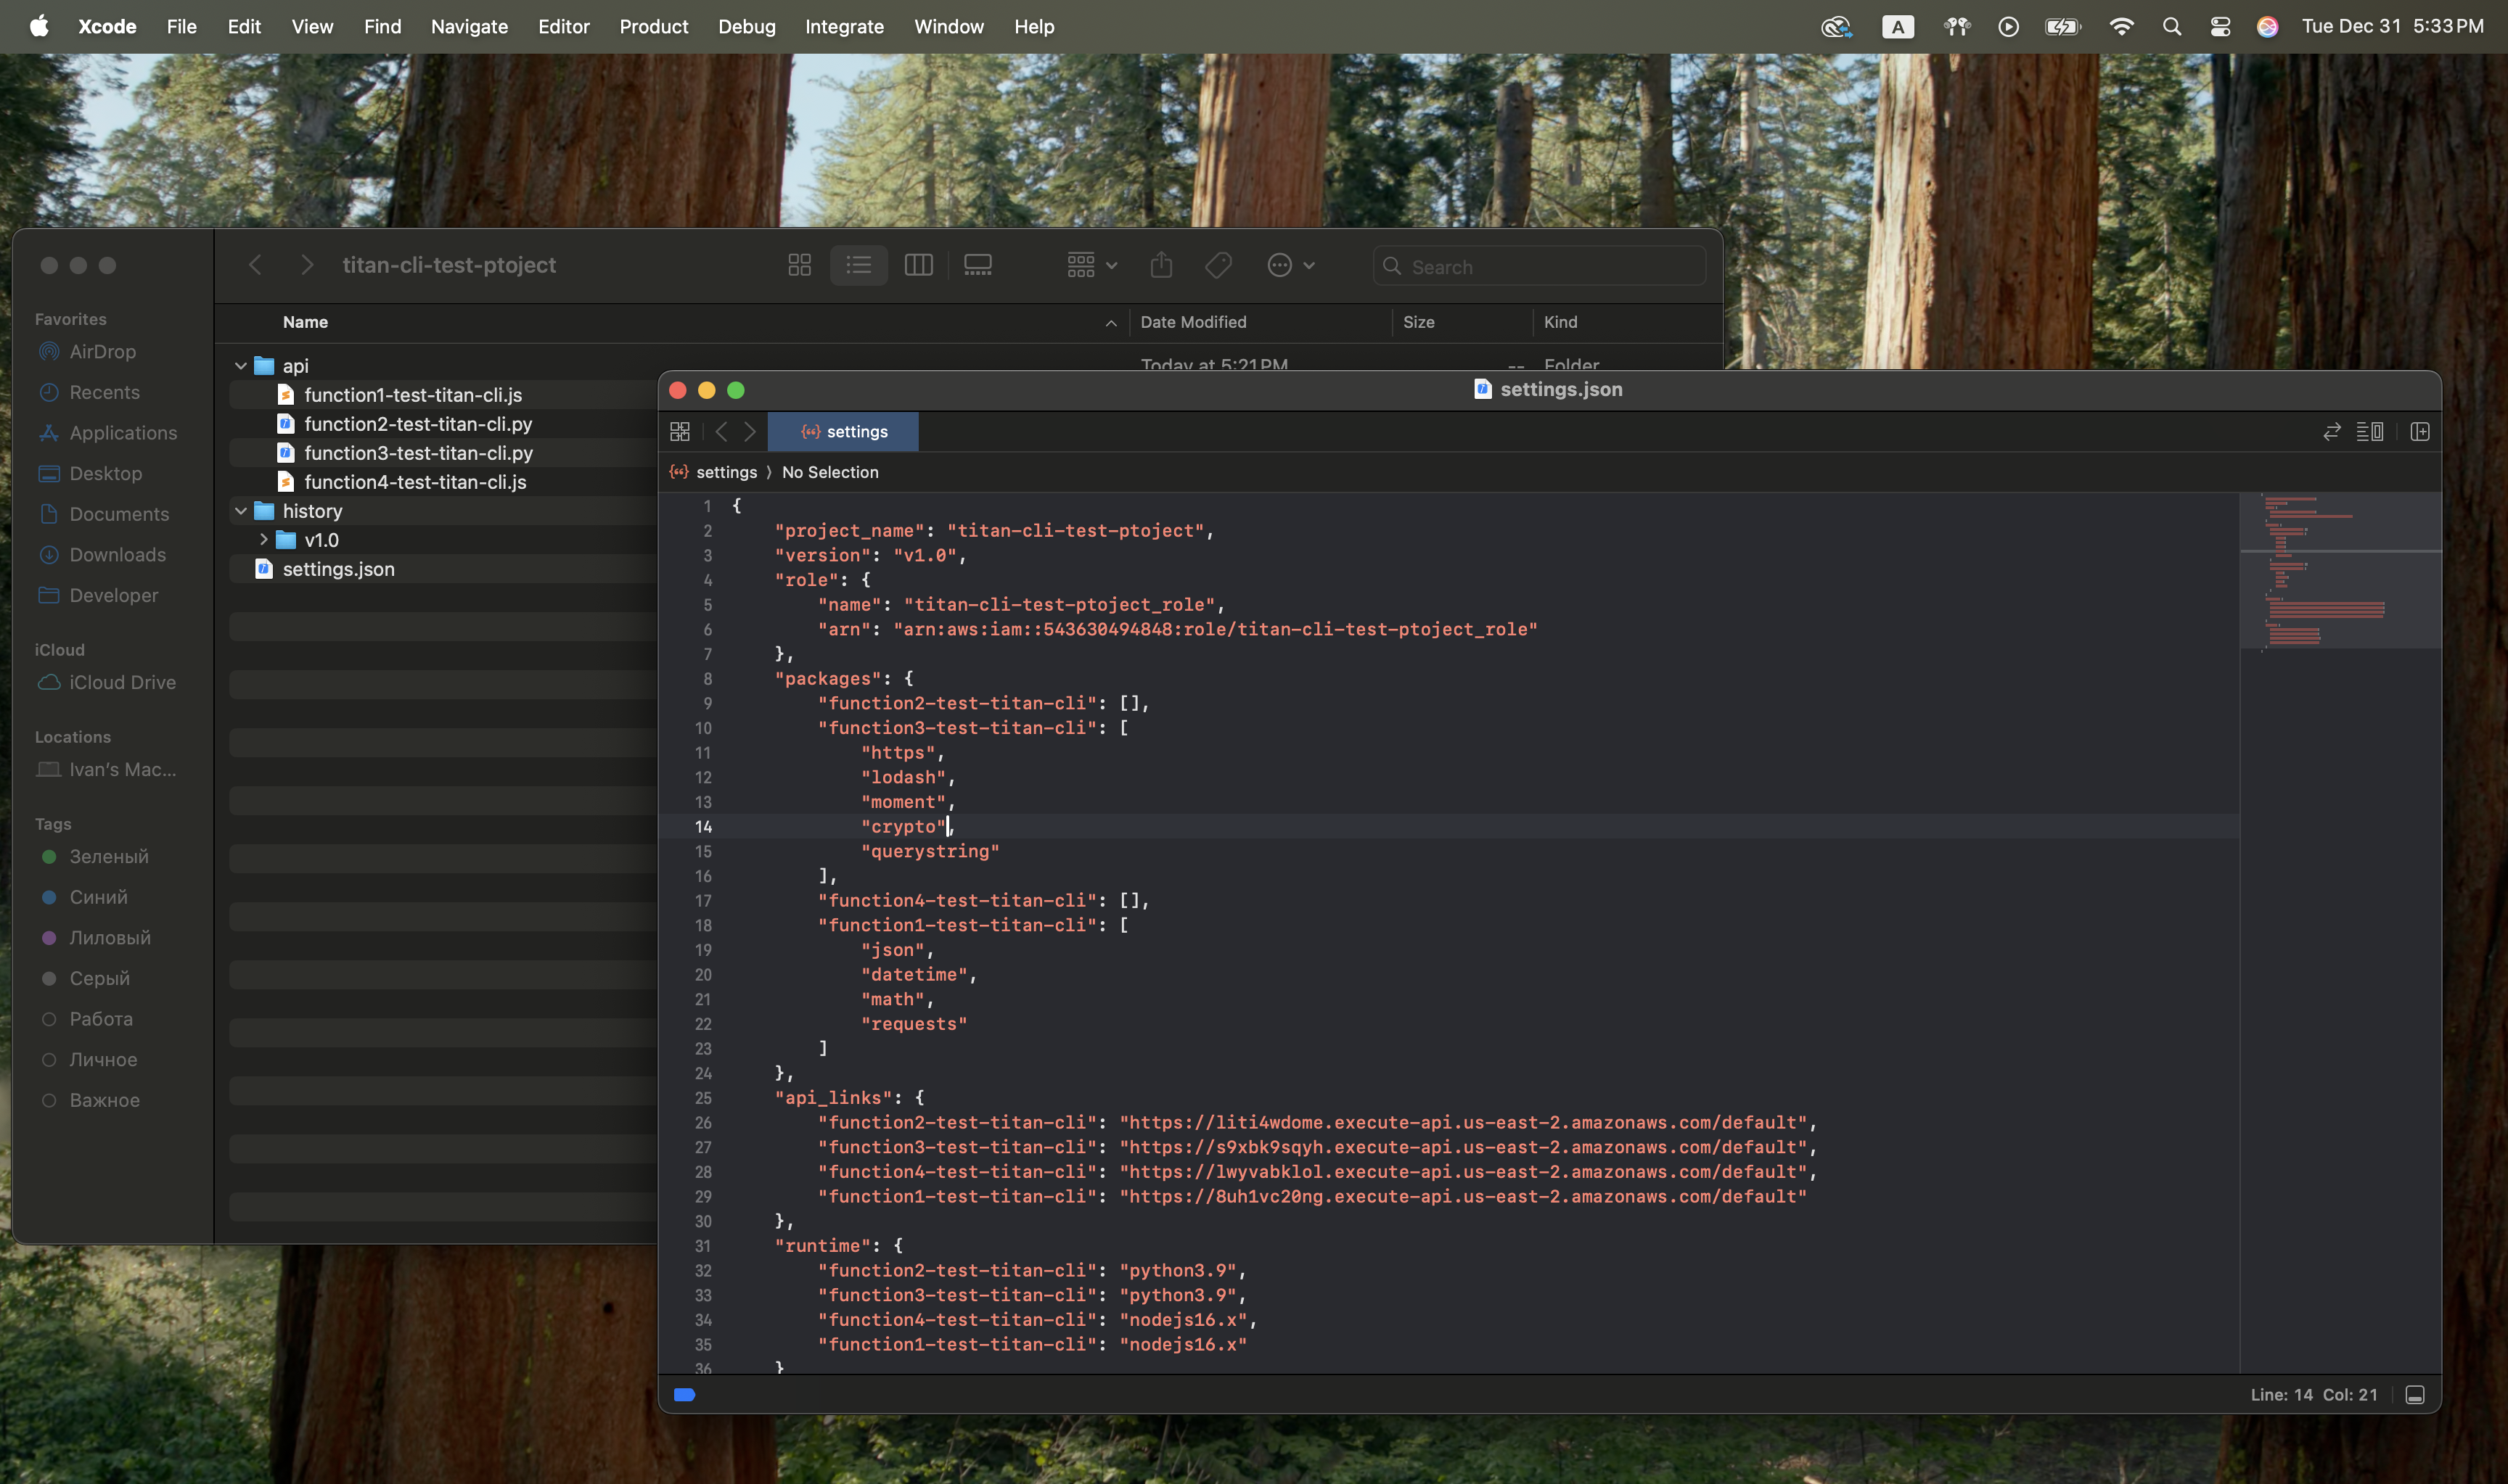Select the Работа tag
Screen dimensions: 2508x1484
100,1019
